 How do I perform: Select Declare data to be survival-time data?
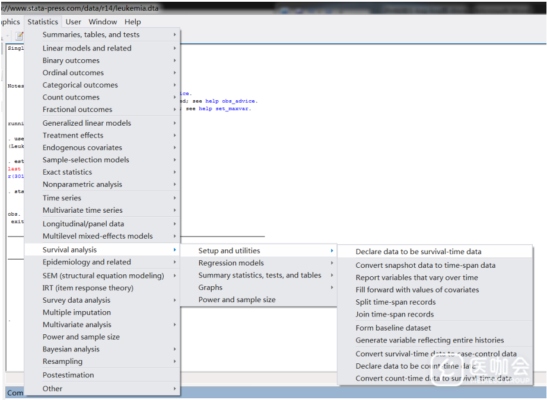tap(418, 252)
